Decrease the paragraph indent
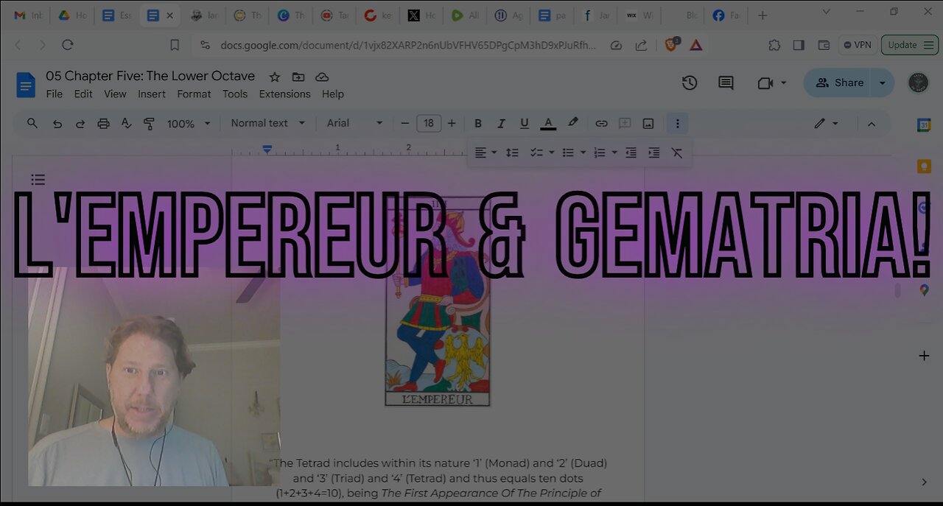The height and width of the screenshot is (506, 943). pyautogui.click(x=631, y=152)
